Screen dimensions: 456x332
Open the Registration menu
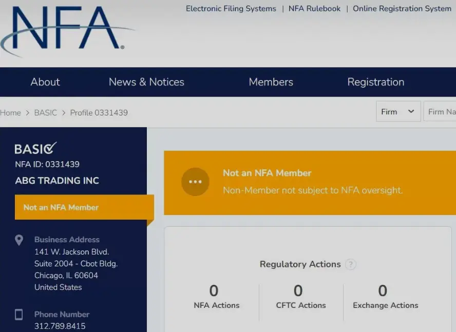376,82
